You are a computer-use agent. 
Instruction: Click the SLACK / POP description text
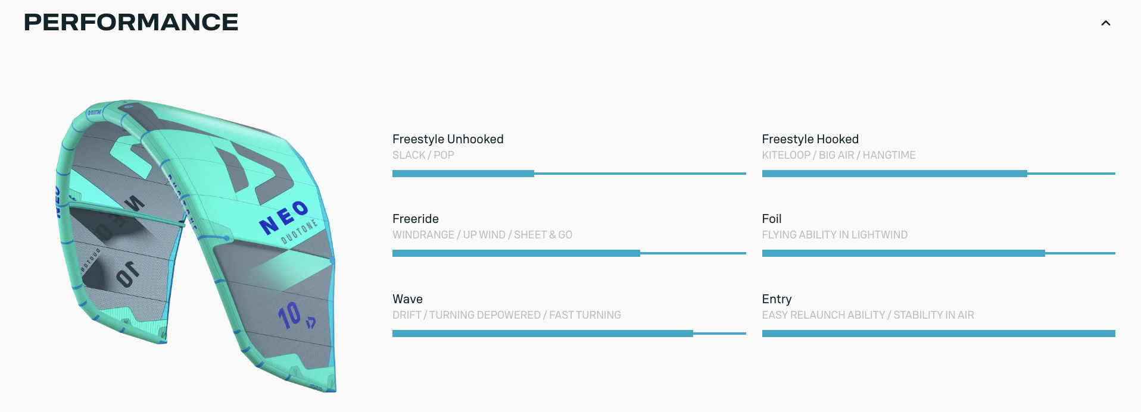[x=423, y=155]
